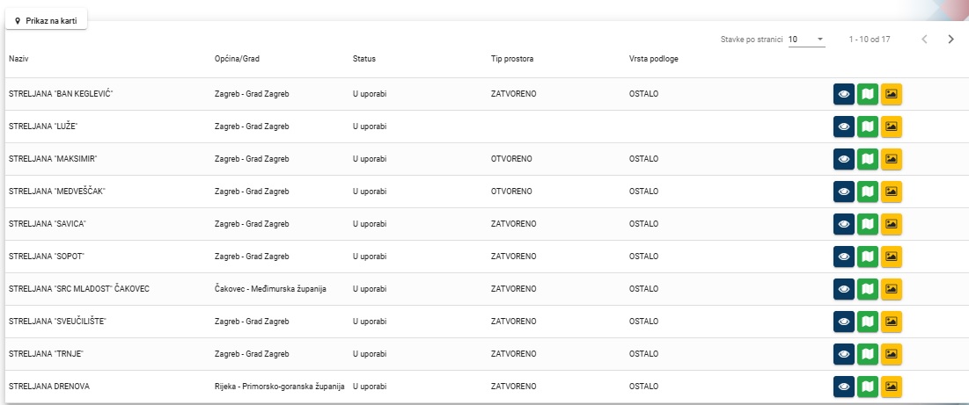Open image gallery icon for STRELJANA "MAKSIMIR"

point(892,159)
